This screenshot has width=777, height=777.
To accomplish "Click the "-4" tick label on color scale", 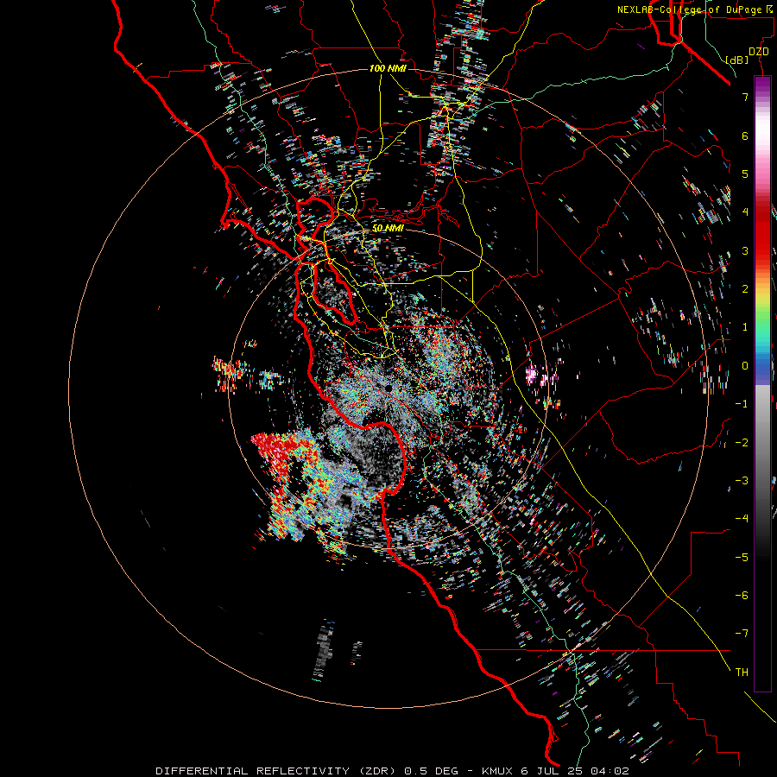I will (x=742, y=519).
